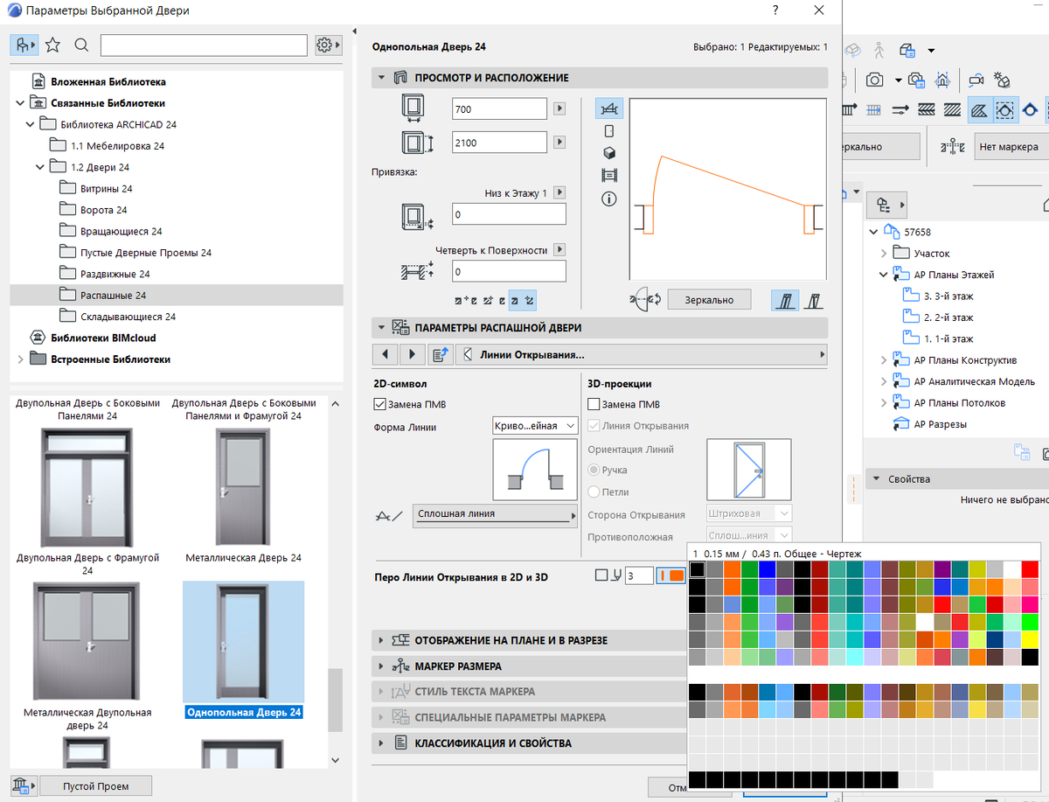Show favorites using the star icon
Screen dimensions: 1049x802
click(52, 45)
